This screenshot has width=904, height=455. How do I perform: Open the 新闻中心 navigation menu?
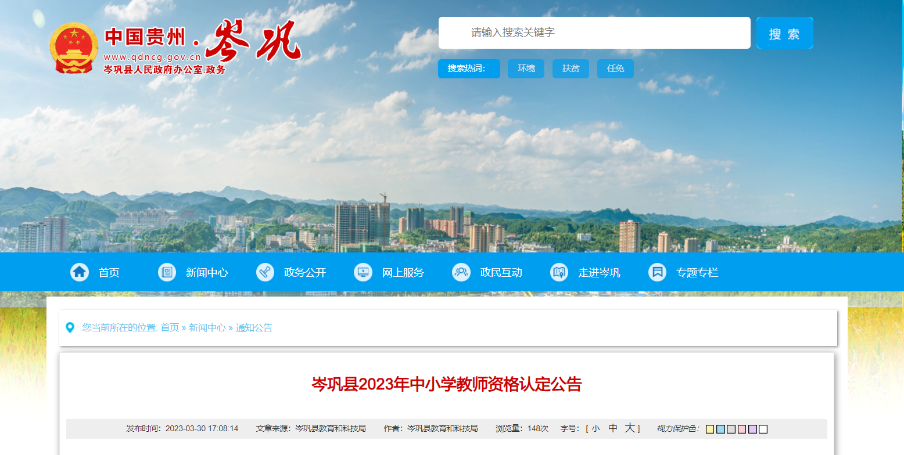pyautogui.click(x=207, y=273)
